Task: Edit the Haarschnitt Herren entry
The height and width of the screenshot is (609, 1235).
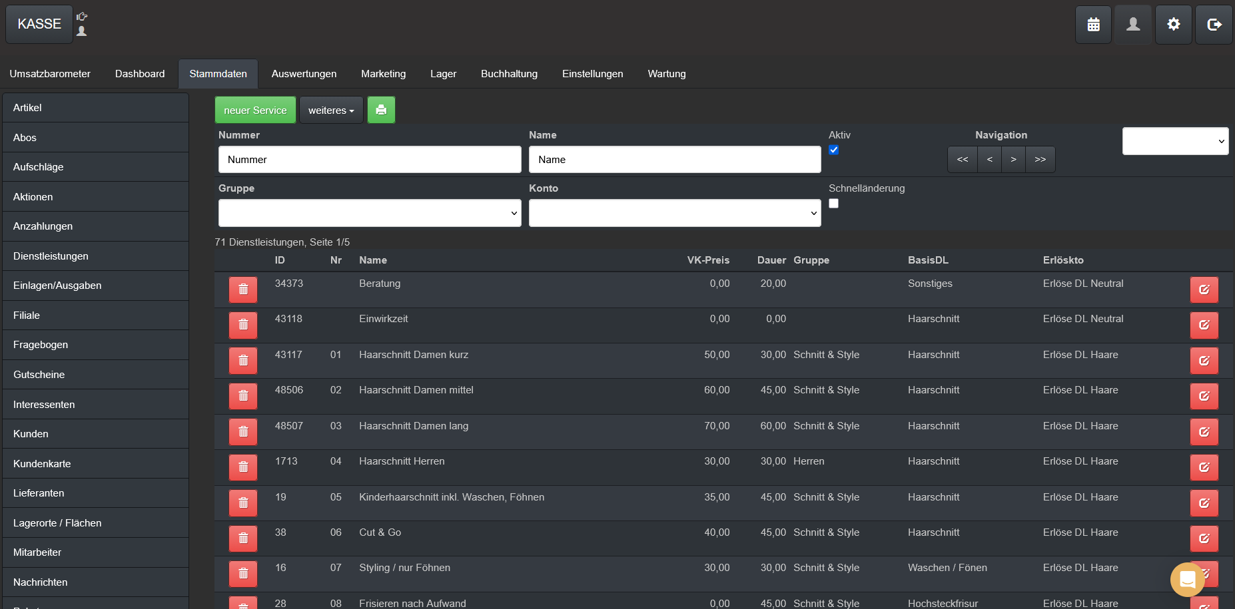Action: coord(1204,467)
